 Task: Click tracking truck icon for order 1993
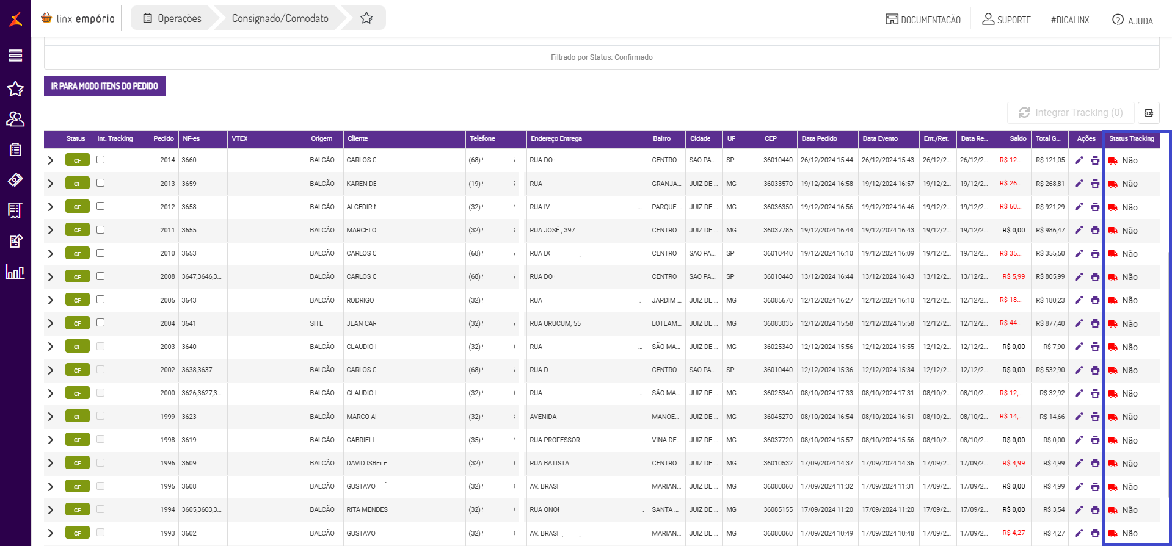pos(1113,533)
